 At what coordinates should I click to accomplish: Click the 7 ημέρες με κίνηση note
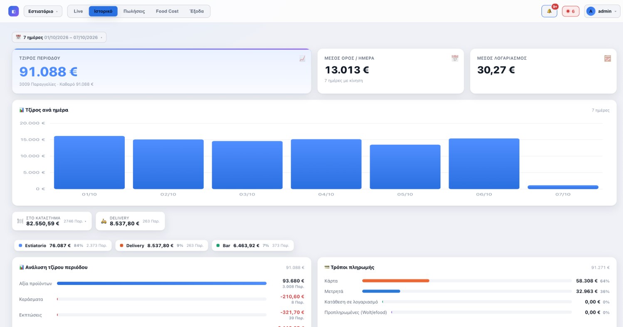344,81
